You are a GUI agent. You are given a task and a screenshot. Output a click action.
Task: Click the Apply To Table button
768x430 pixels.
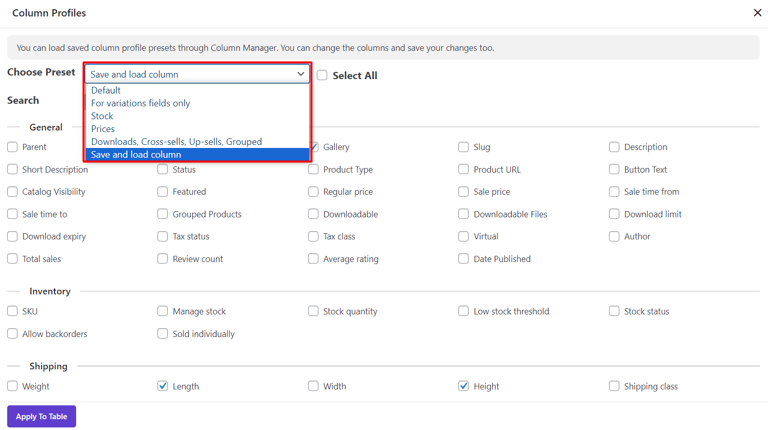pyautogui.click(x=42, y=416)
